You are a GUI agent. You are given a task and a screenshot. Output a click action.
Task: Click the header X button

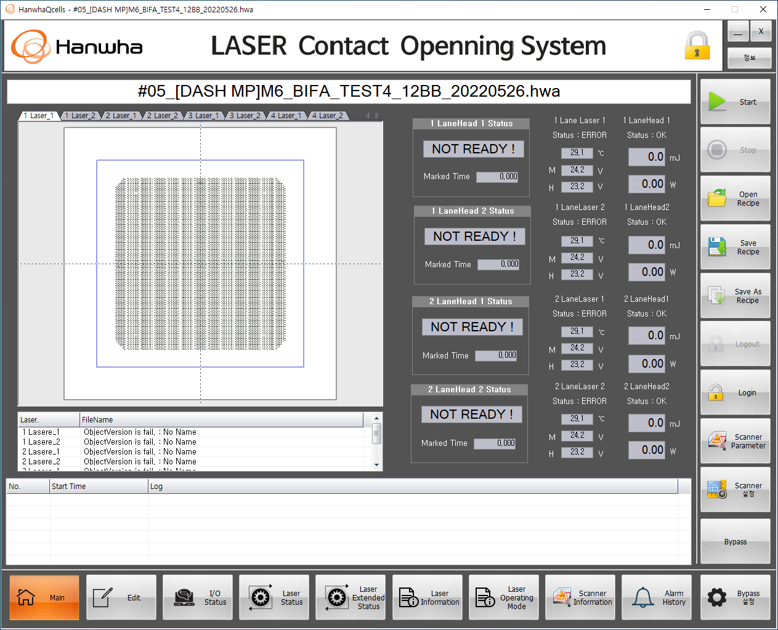point(761,31)
